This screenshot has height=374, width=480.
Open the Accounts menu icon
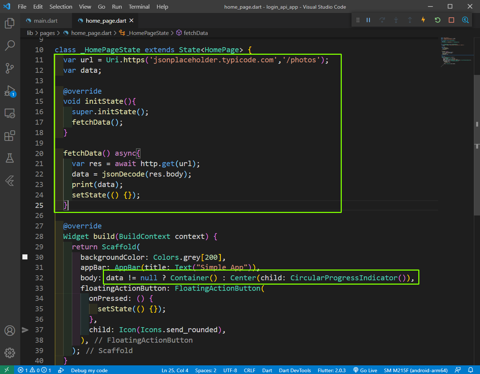point(10,330)
